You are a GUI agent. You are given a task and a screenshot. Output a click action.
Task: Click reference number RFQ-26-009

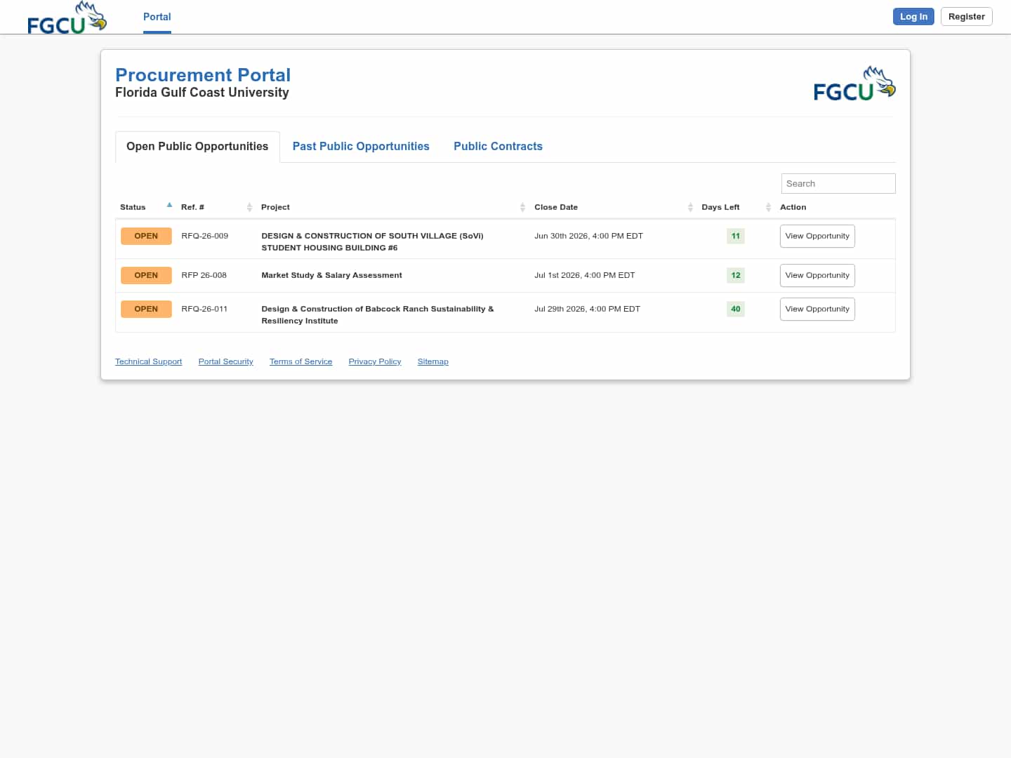pyautogui.click(x=204, y=237)
